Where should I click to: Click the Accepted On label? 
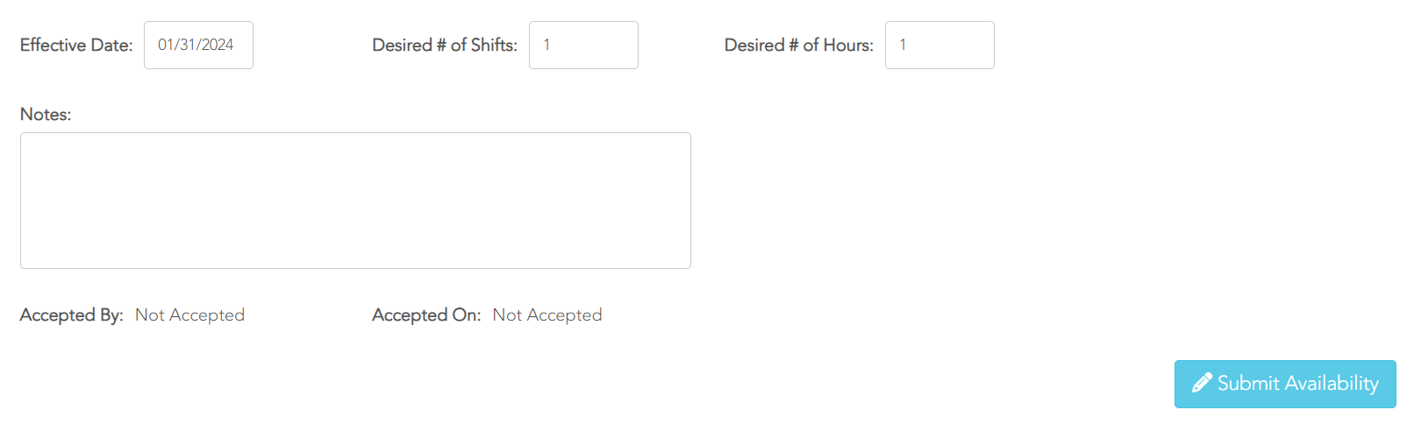pos(426,314)
